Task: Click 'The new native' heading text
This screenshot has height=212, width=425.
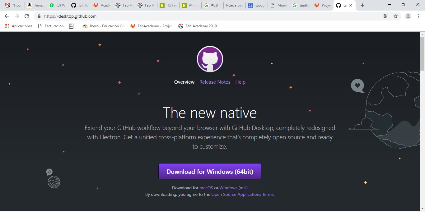Action: (x=210, y=113)
